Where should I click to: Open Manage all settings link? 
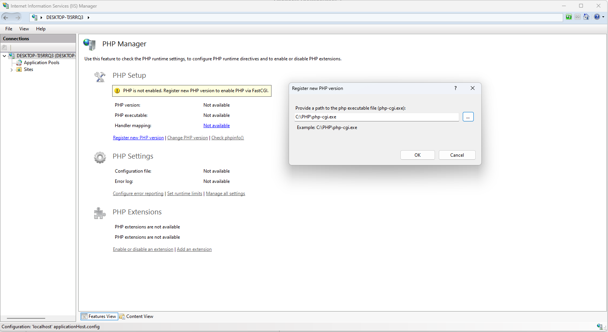point(225,194)
